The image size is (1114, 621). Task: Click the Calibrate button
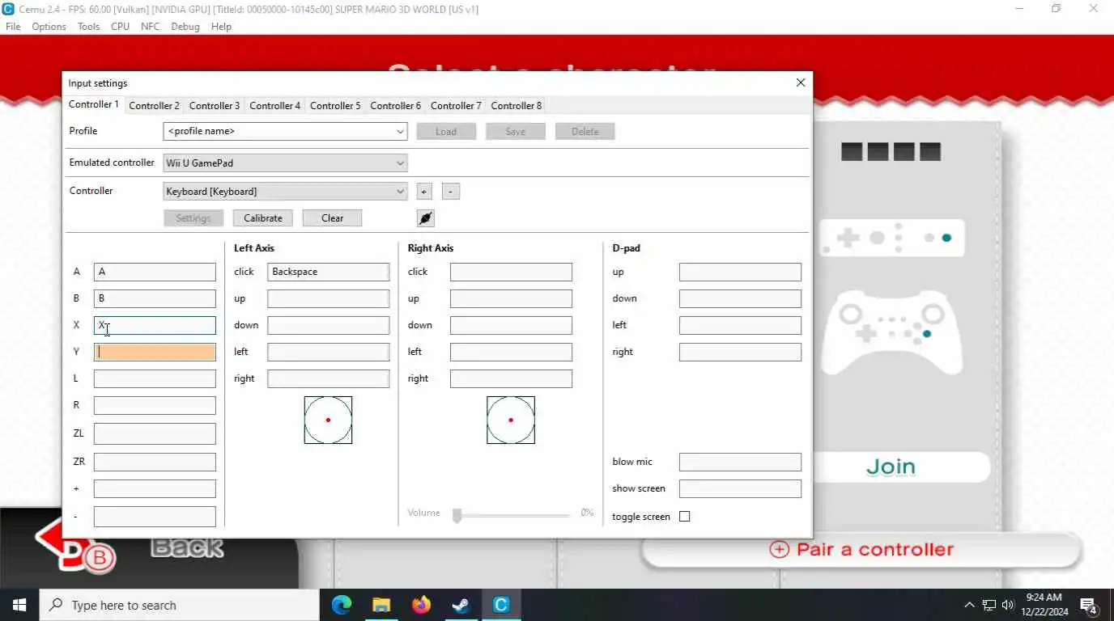point(263,218)
